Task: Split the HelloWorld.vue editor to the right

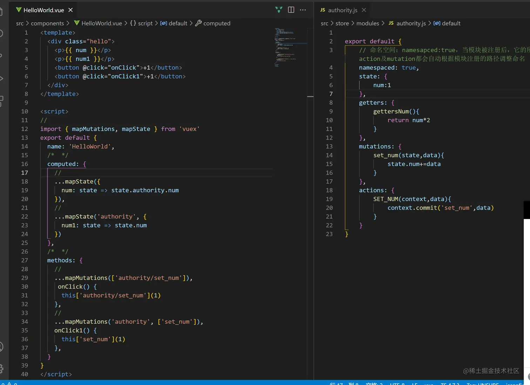Action: (291, 10)
